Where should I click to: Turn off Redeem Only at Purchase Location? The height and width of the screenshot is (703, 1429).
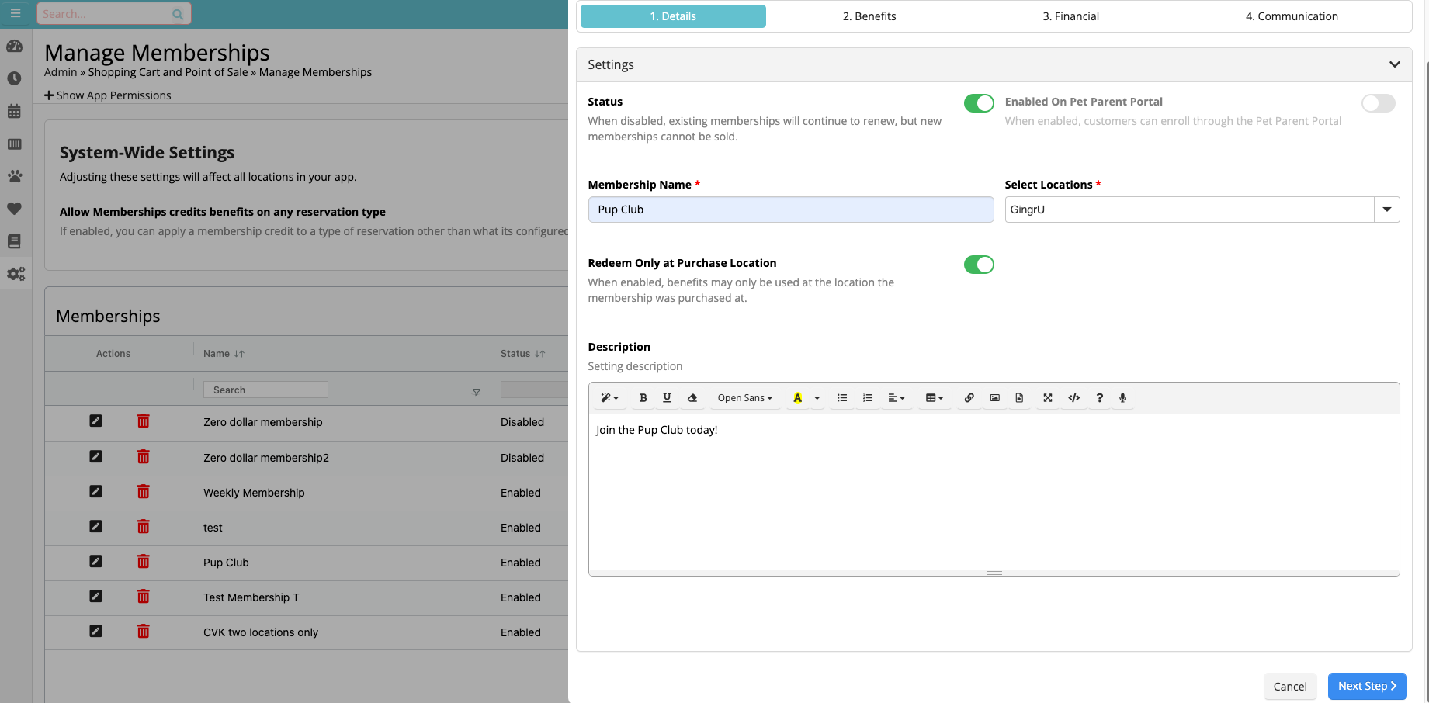(978, 265)
